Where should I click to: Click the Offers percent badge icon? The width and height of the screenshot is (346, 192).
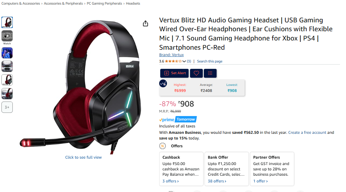point(163,146)
